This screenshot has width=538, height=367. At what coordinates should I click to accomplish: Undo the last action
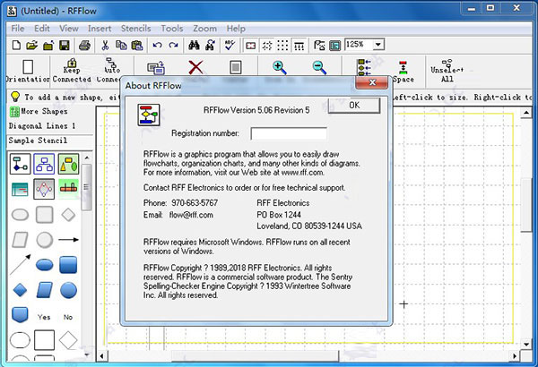(x=158, y=45)
